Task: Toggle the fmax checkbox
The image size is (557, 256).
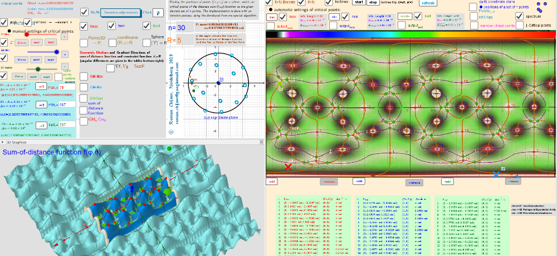Action: [x=84, y=26]
